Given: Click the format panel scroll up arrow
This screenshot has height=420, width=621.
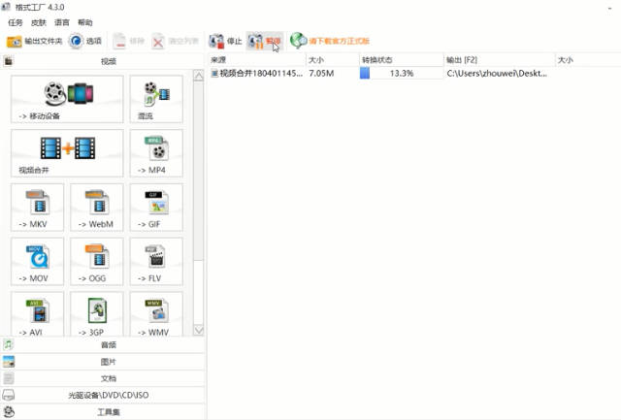Looking at the screenshot, I should point(198,76).
